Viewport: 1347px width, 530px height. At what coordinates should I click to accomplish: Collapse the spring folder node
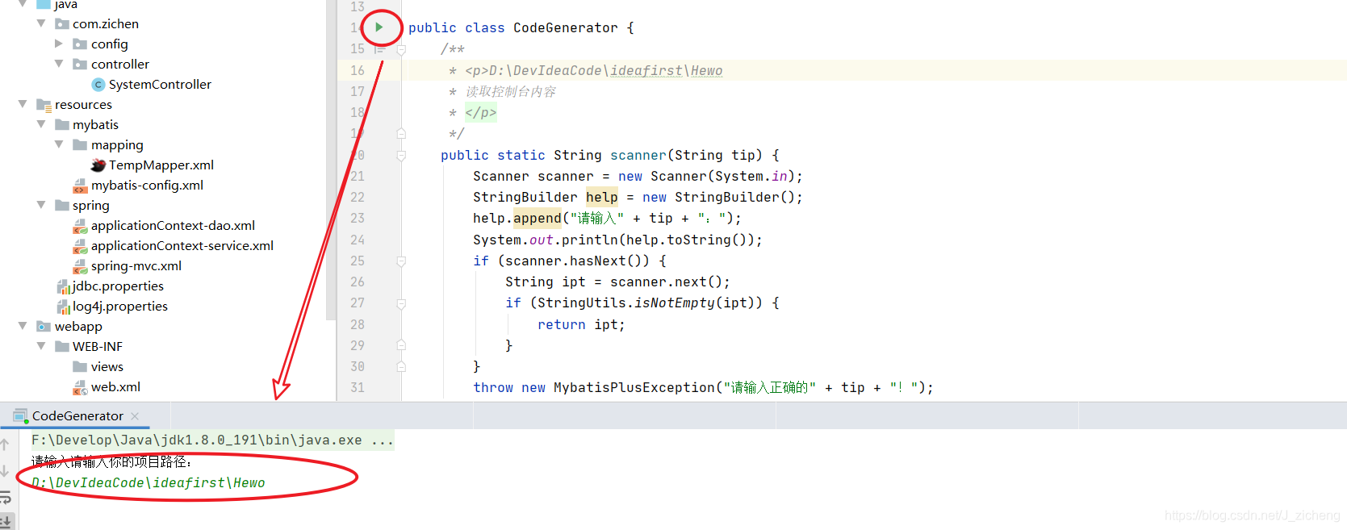click(40, 205)
